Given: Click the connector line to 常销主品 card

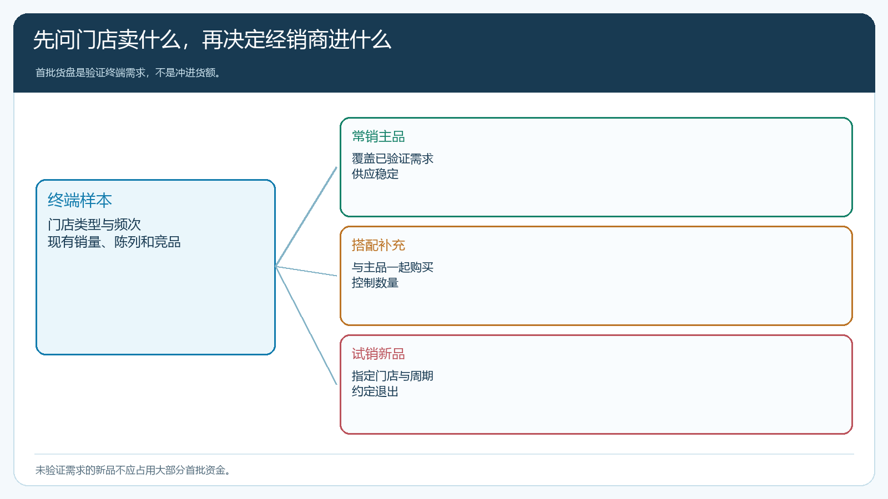Looking at the screenshot, I should click(306, 216).
